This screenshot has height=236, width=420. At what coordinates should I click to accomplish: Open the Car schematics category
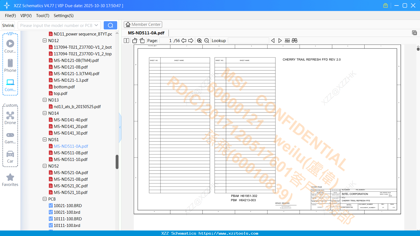point(10,156)
